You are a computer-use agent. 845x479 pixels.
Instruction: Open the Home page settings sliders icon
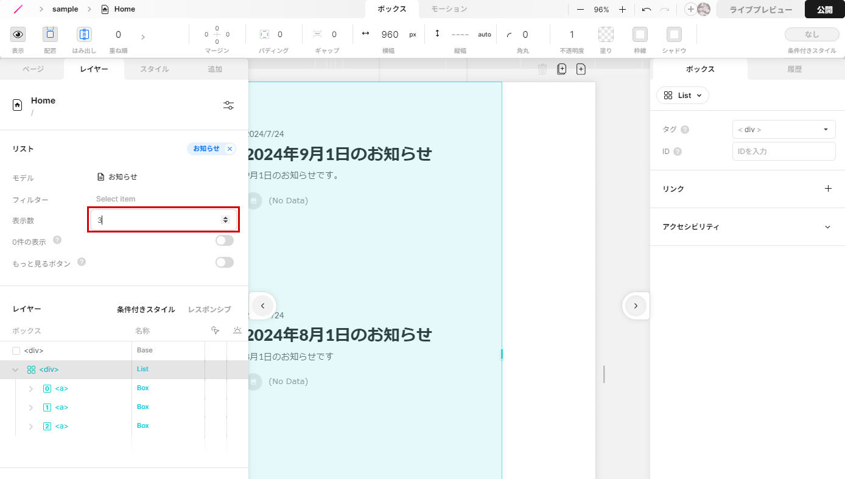click(x=228, y=105)
